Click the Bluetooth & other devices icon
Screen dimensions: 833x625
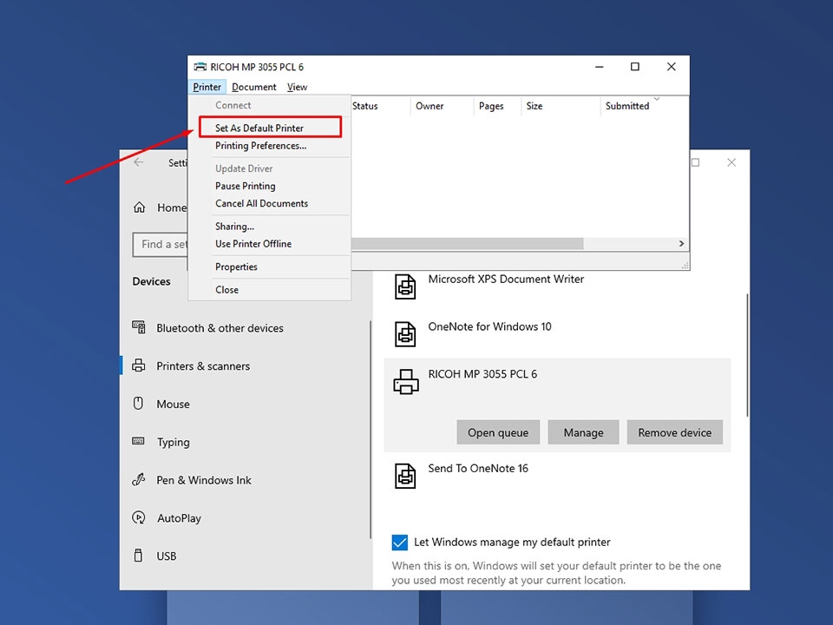click(139, 327)
